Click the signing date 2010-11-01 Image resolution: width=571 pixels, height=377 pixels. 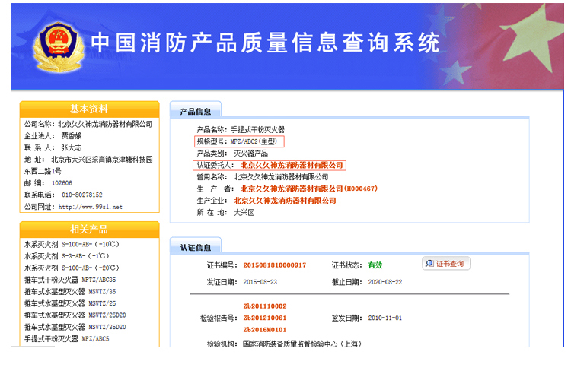(385, 318)
